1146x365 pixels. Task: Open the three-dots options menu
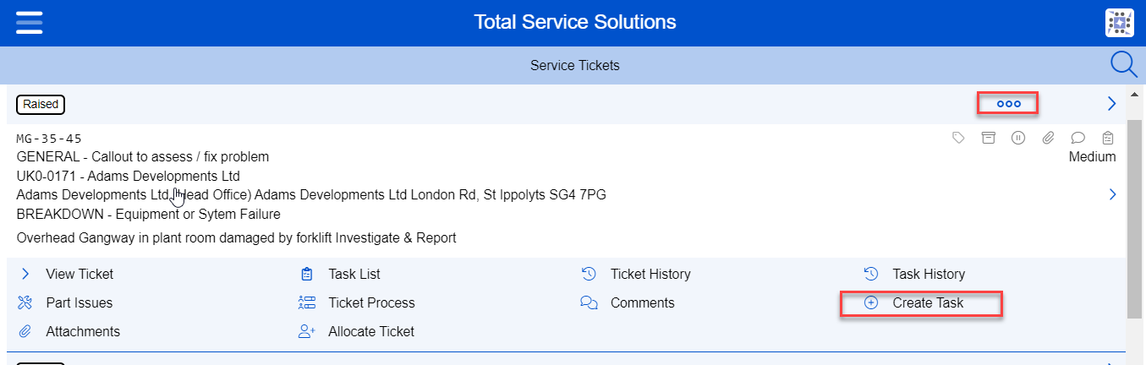tap(1008, 104)
